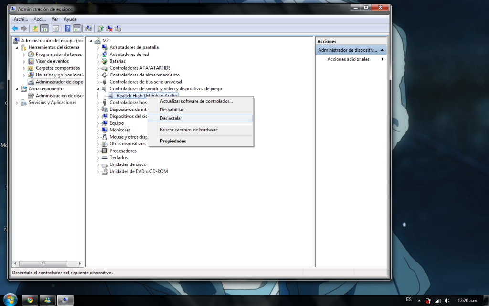489x306 pixels.
Task: Choose Propiedades in the context menu
Action: 200,141
